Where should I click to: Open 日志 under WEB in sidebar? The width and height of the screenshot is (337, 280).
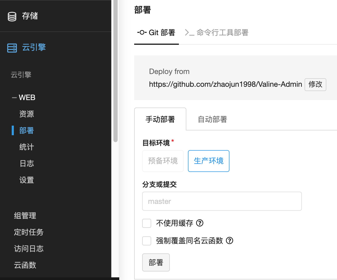click(27, 163)
